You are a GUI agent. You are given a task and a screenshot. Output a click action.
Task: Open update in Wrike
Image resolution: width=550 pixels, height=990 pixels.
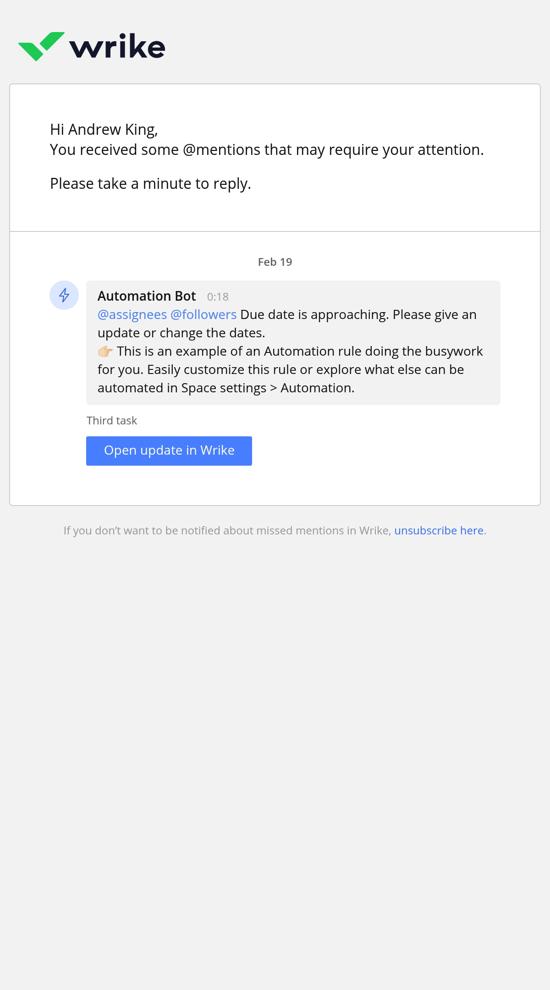point(169,451)
